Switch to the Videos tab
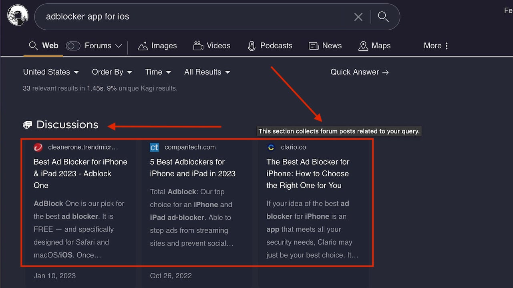The width and height of the screenshot is (513, 288). click(212, 46)
